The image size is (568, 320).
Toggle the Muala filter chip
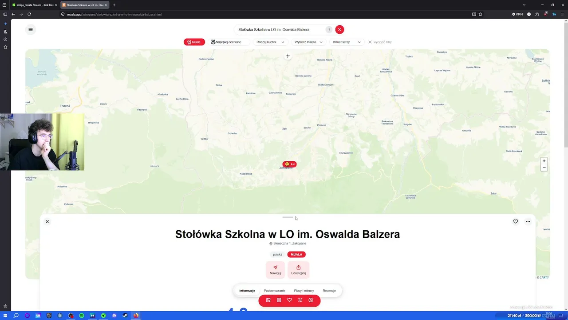pos(194,42)
